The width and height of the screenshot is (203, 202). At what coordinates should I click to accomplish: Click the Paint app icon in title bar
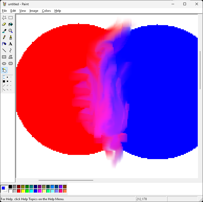[x=4, y=4]
